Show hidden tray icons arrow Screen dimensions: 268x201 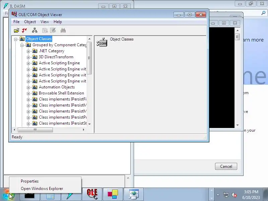218,195
